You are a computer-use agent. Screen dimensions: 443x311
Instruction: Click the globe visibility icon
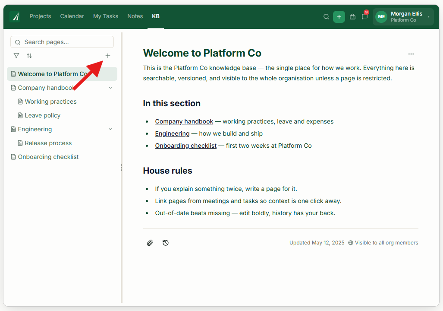click(351, 243)
